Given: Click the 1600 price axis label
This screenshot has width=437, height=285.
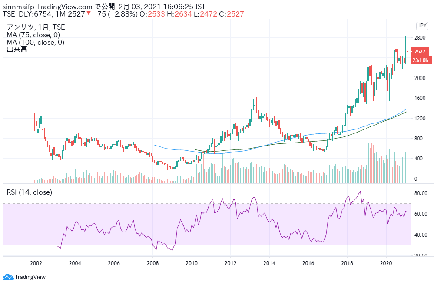Looking at the screenshot, I should [420, 98].
